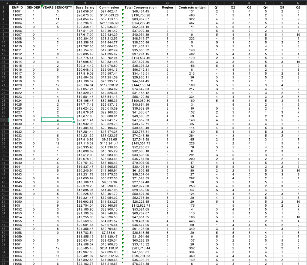Image resolution: width=307 pixels, height=265 pixels.
Task: Select total compensation cell $112,922.71
Action: point(141,205)
